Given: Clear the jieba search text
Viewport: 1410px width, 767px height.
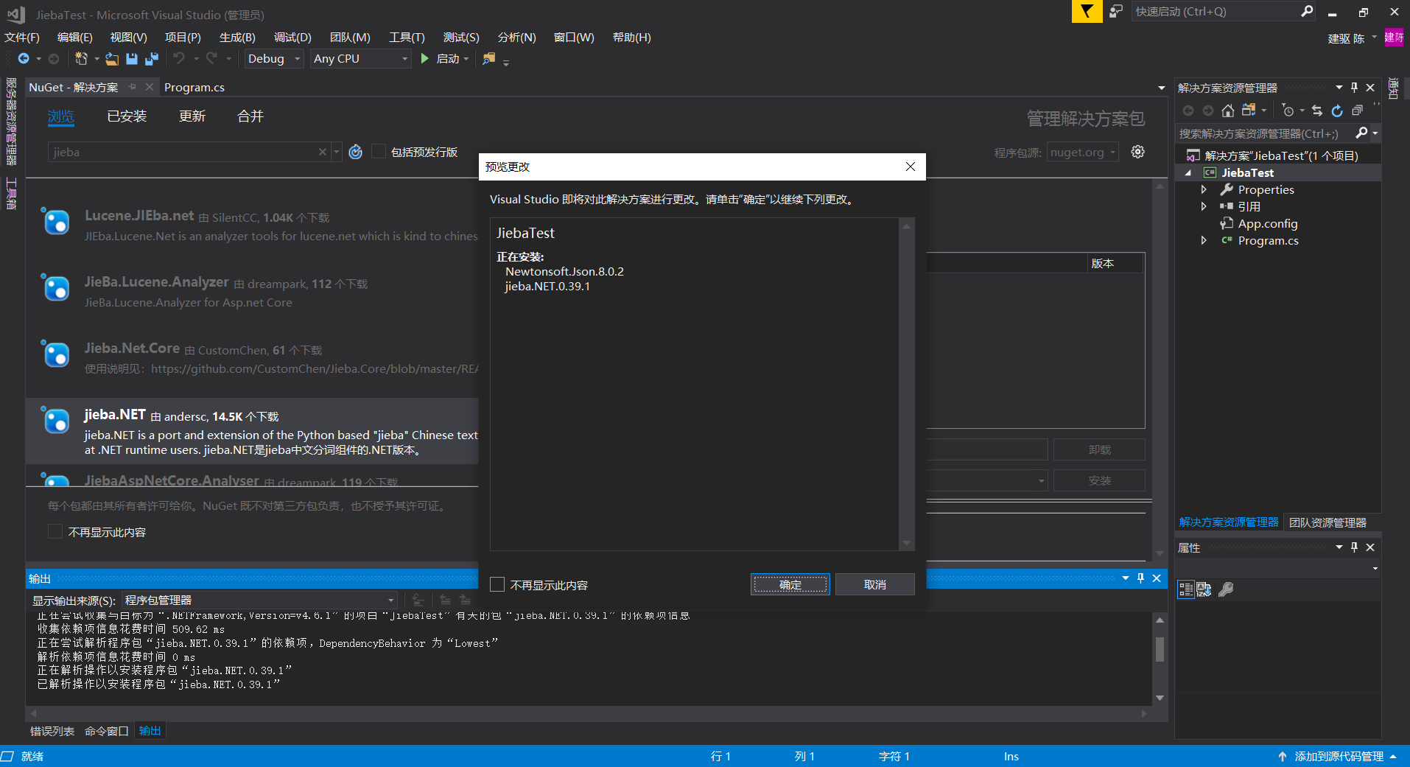Looking at the screenshot, I should tap(322, 152).
